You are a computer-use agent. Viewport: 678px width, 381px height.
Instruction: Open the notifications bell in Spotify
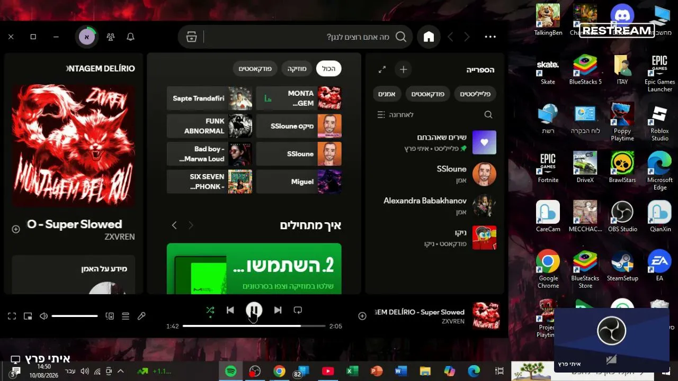pos(130,37)
